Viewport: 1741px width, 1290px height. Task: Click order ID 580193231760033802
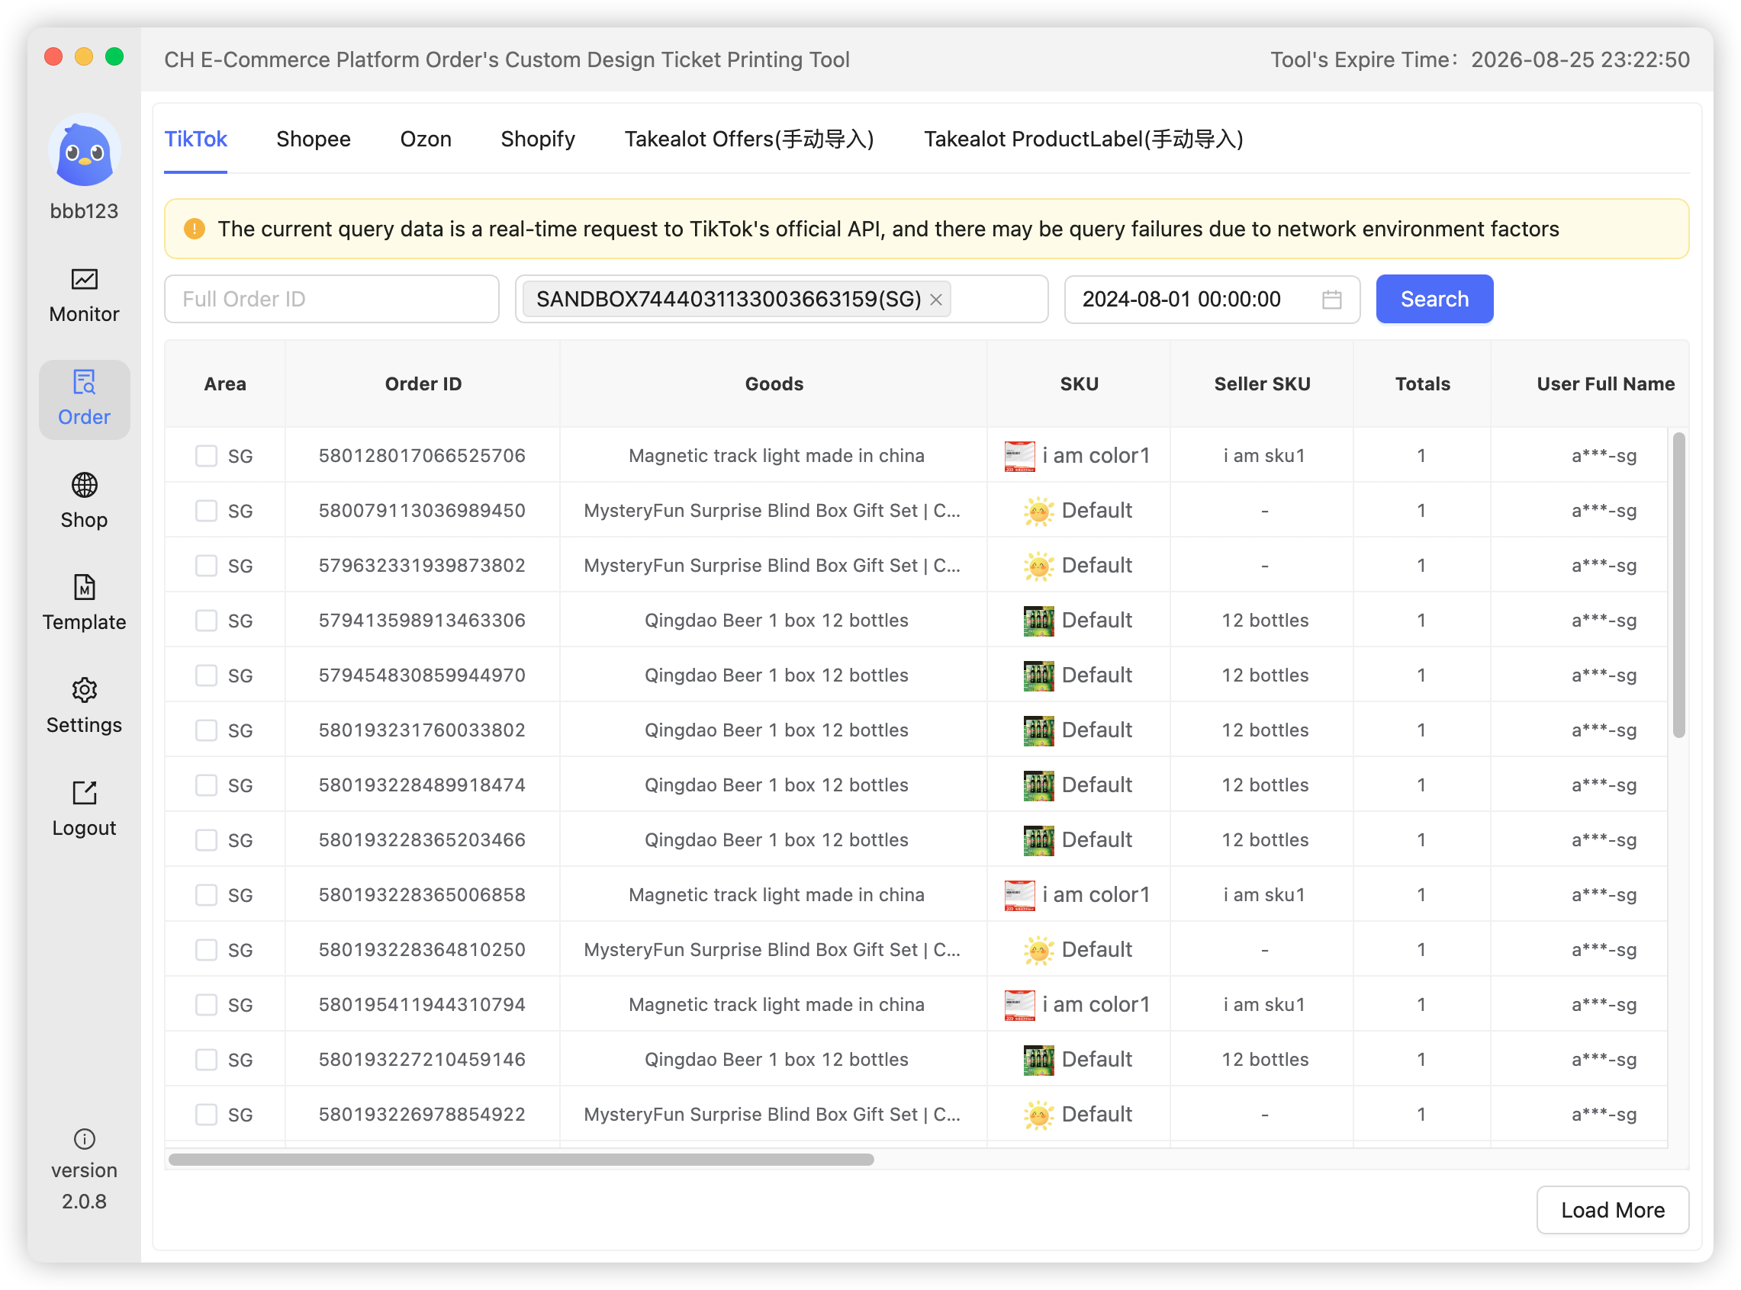click(x=422, y=731)
